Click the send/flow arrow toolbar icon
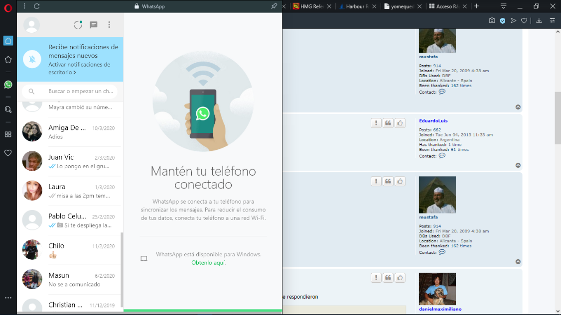561x315 pixels. coord(513,21)
